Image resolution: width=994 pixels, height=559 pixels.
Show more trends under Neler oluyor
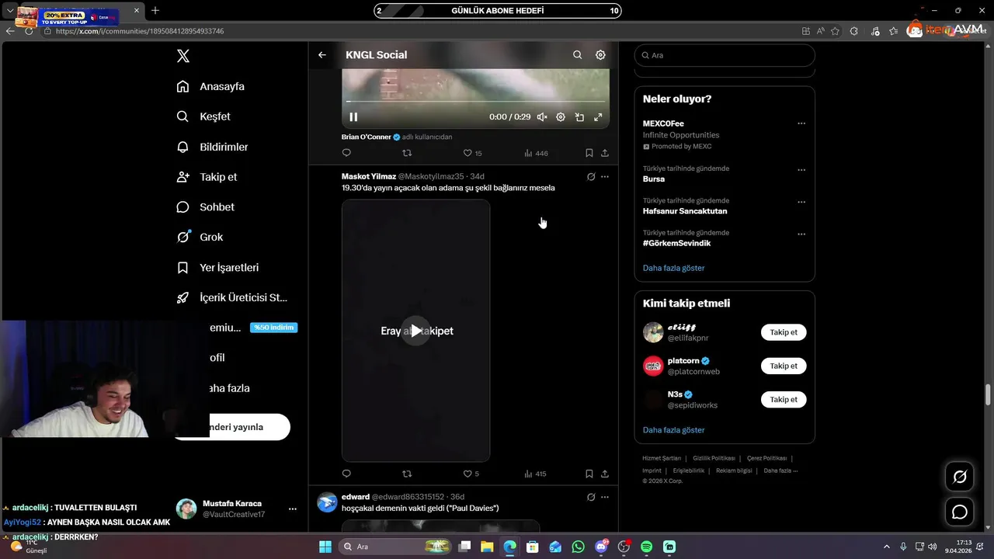click(x=673, y=268)
